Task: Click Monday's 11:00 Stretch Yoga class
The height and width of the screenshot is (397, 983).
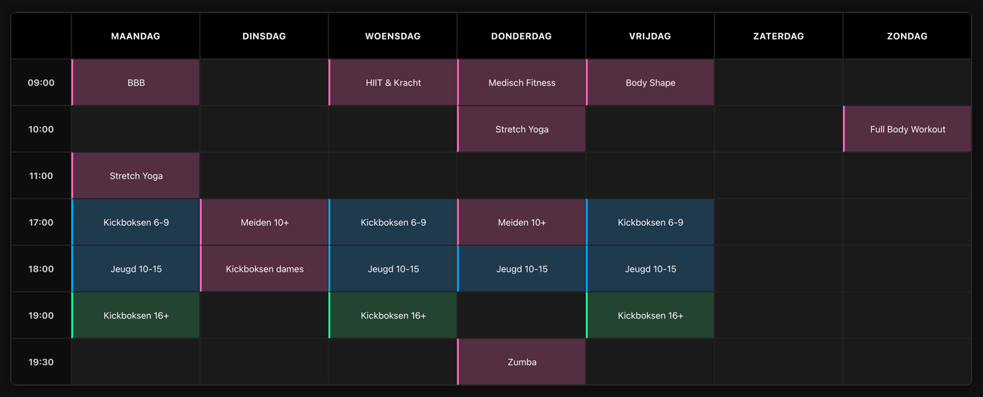Action: [136, 176]
